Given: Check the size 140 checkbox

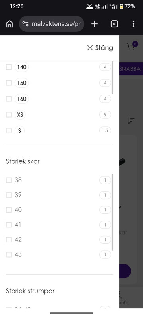Looking at the screenshot, I should coord(9,67).
